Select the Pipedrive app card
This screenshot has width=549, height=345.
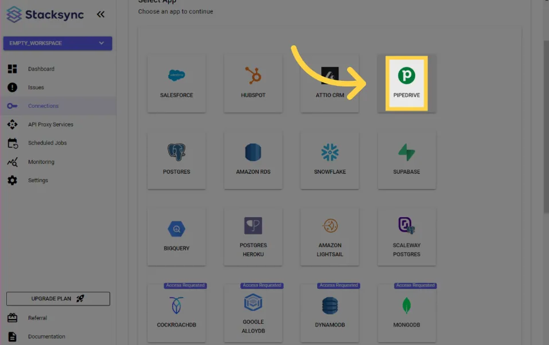(407, 84)
